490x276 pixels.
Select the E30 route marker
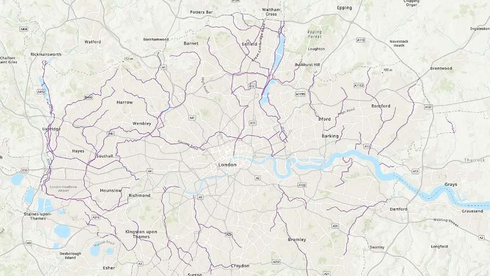tap(25, 170)
